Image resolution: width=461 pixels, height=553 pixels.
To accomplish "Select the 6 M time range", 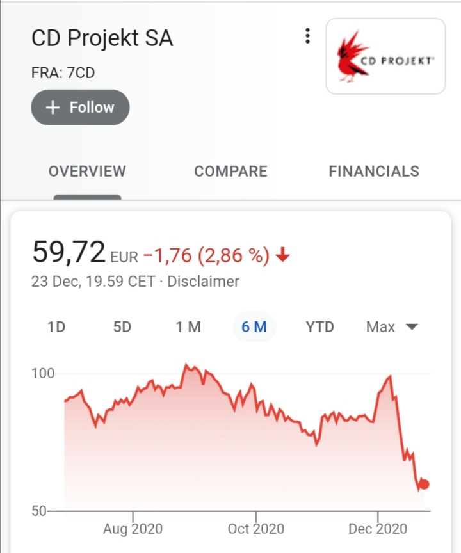I will [254, 327].
